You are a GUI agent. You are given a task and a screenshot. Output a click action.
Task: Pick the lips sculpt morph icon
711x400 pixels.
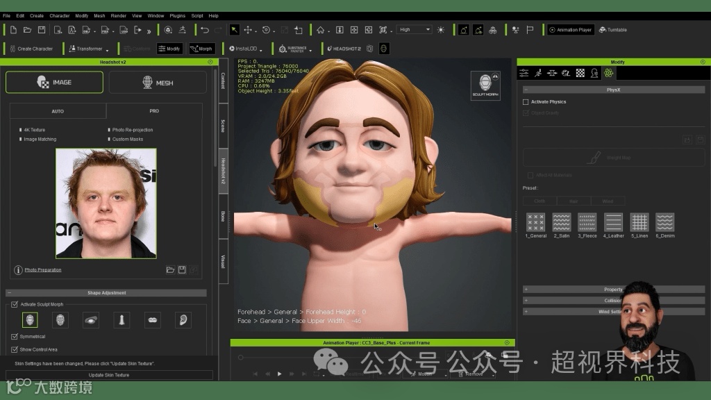152,320
